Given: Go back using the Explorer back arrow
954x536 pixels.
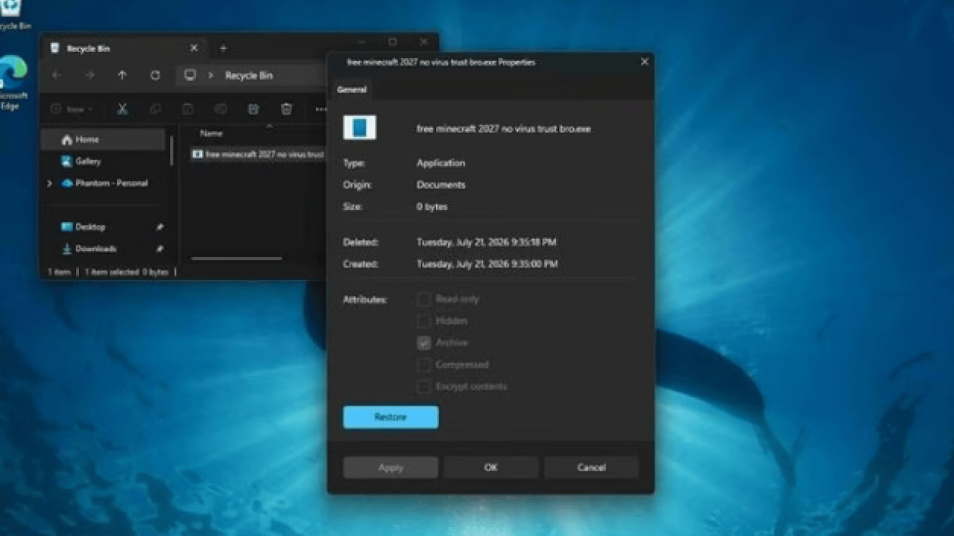Looking at the screenshot, I should coord(57,75).
